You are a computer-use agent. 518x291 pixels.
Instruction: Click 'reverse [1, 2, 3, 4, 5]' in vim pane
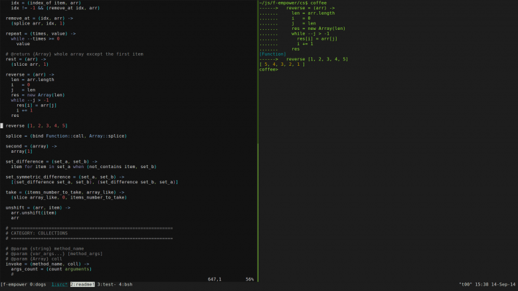37,126
